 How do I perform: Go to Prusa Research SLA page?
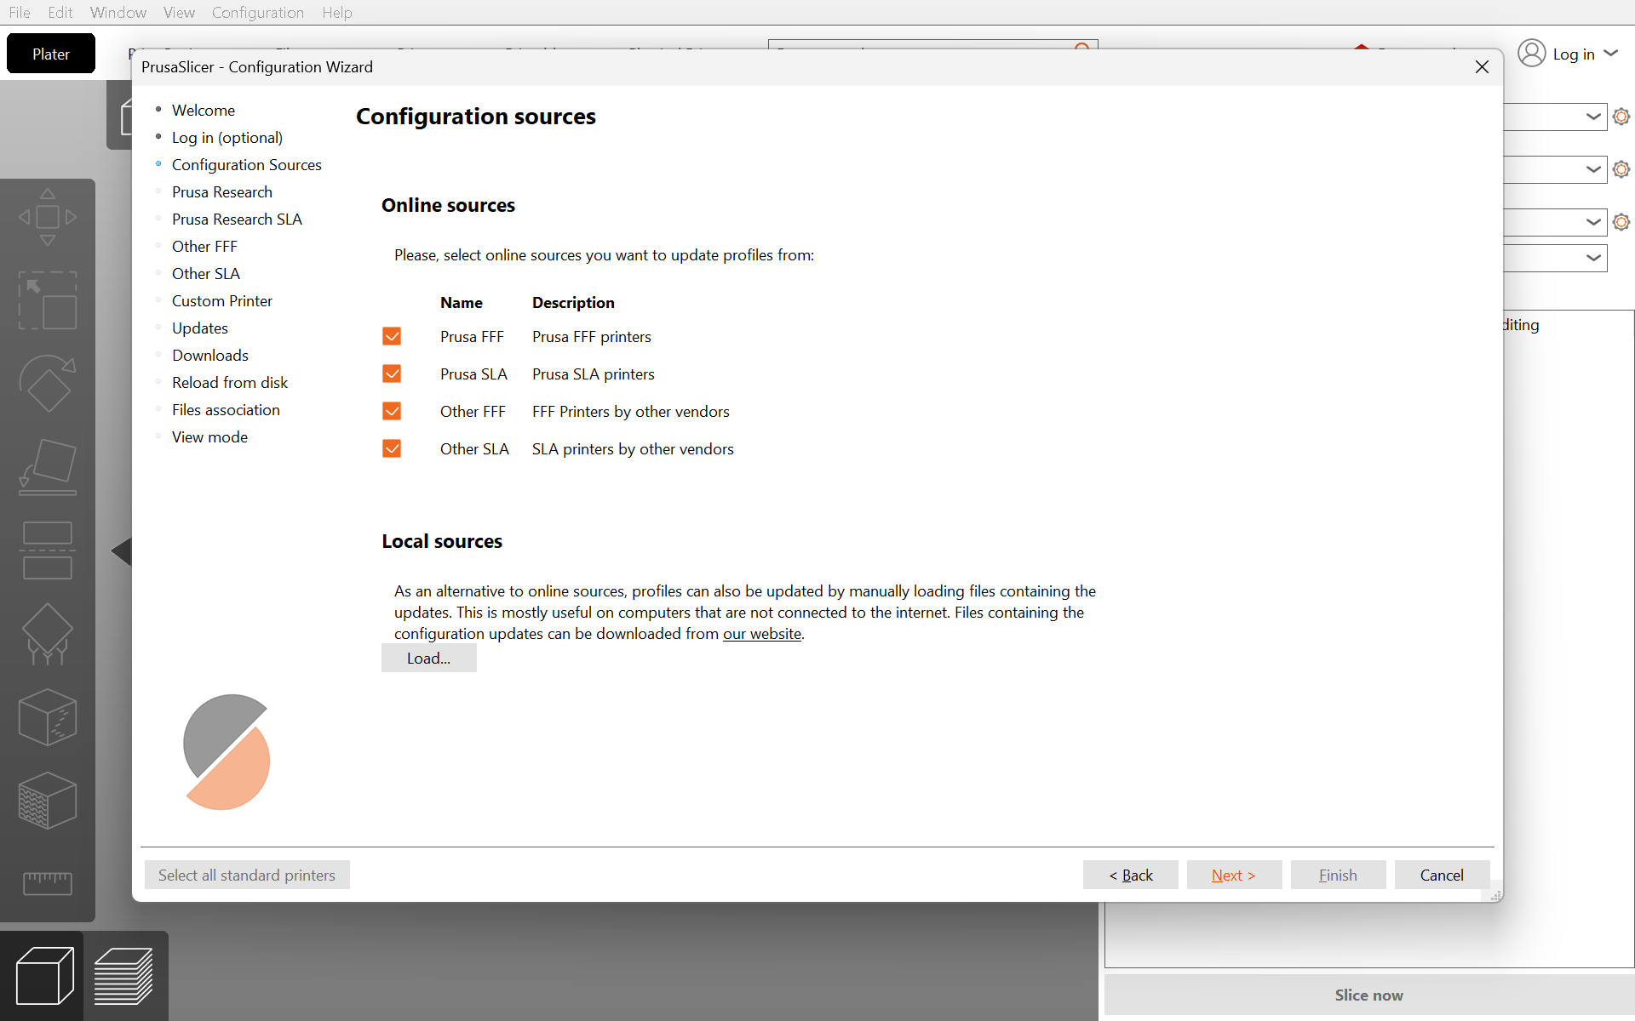pos(237,219)
